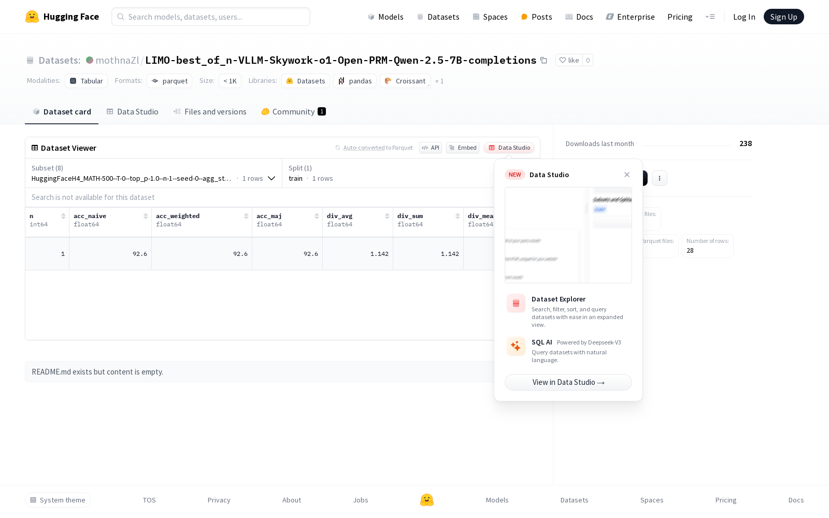
Task: Click the like count 0
Action: point(588,60)
